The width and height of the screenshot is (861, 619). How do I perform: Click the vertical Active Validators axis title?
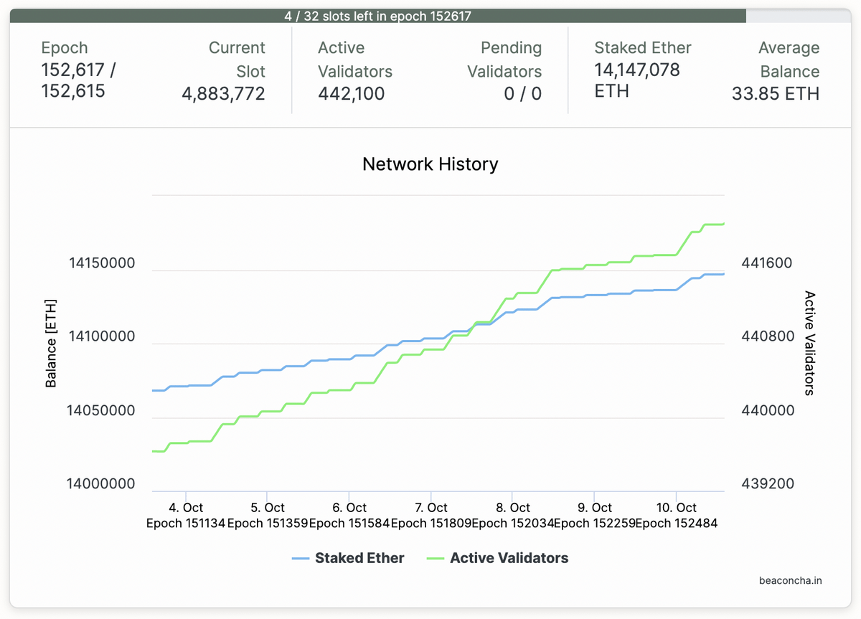point(809,343)
